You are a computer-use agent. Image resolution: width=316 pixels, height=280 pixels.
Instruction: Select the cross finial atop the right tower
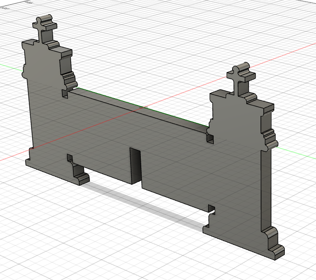(241, 78)
